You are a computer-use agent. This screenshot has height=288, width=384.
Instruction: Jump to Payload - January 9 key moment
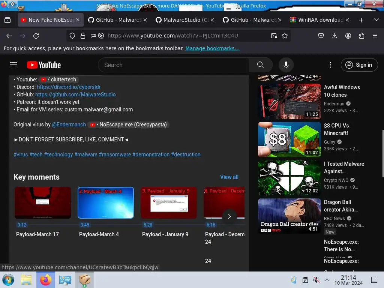[169, 203]
